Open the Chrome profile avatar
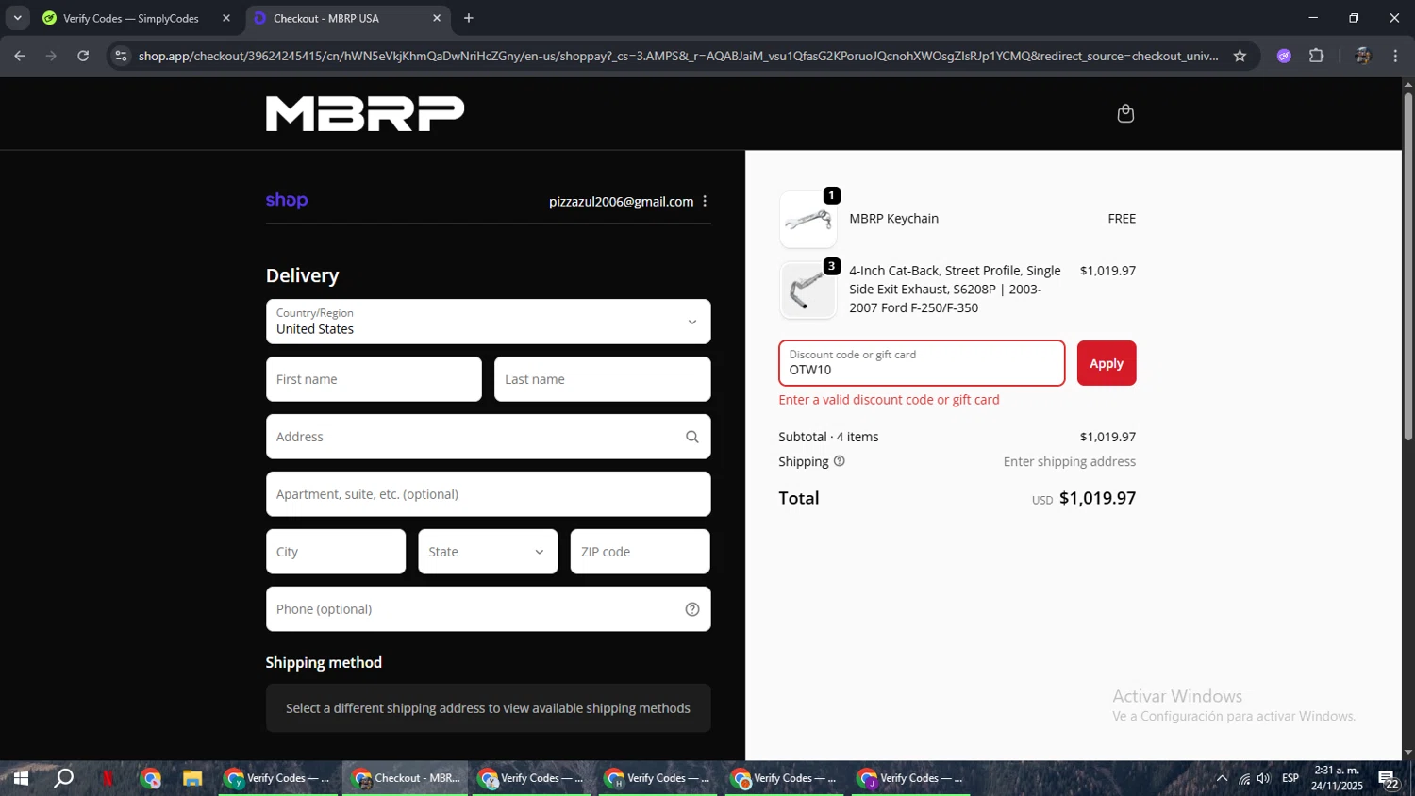This screenshot has height=796, width=1415. pyautogui.click(x=1362, y=56)
